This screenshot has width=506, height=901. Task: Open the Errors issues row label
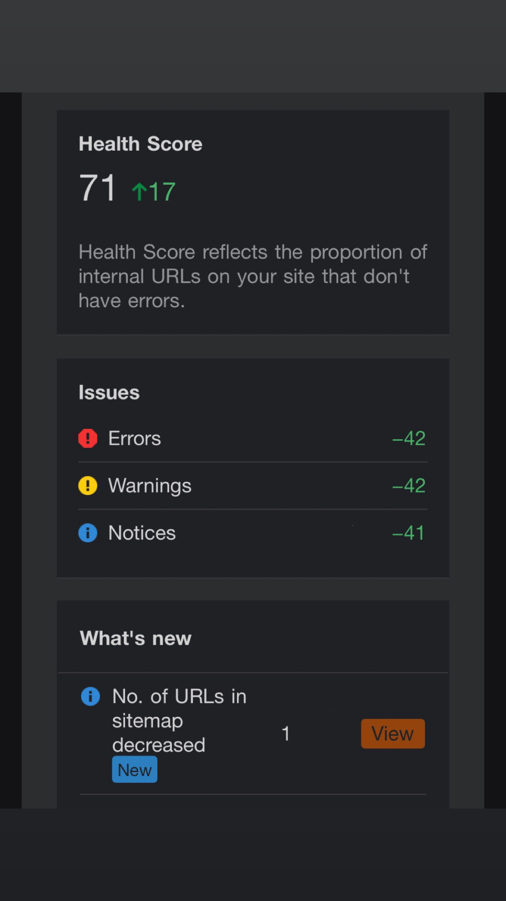(x=134, y=438)
